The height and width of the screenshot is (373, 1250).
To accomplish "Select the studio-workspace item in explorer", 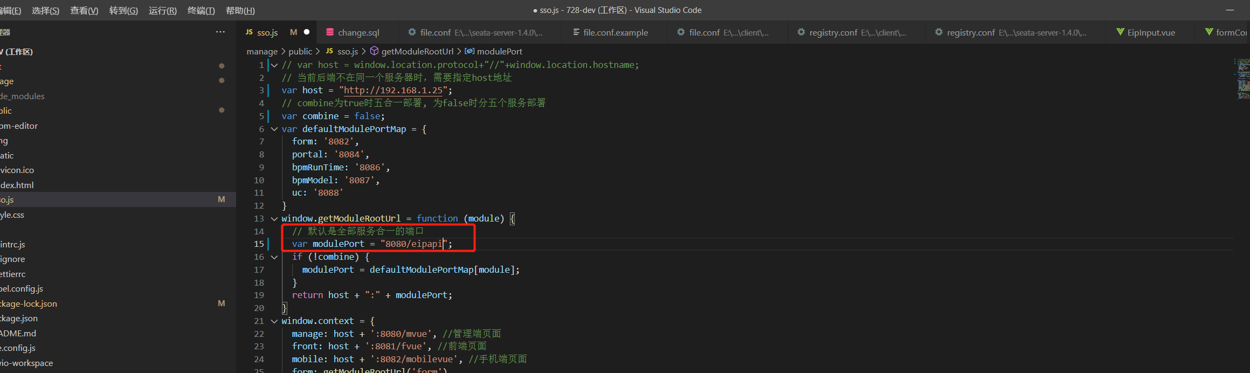I will coord(118,363).
